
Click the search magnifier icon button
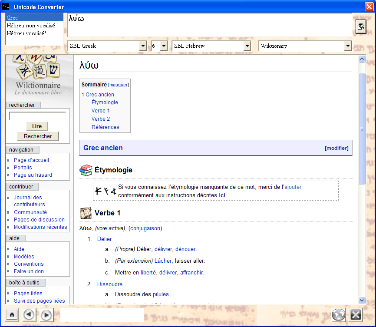click(361, 26)
